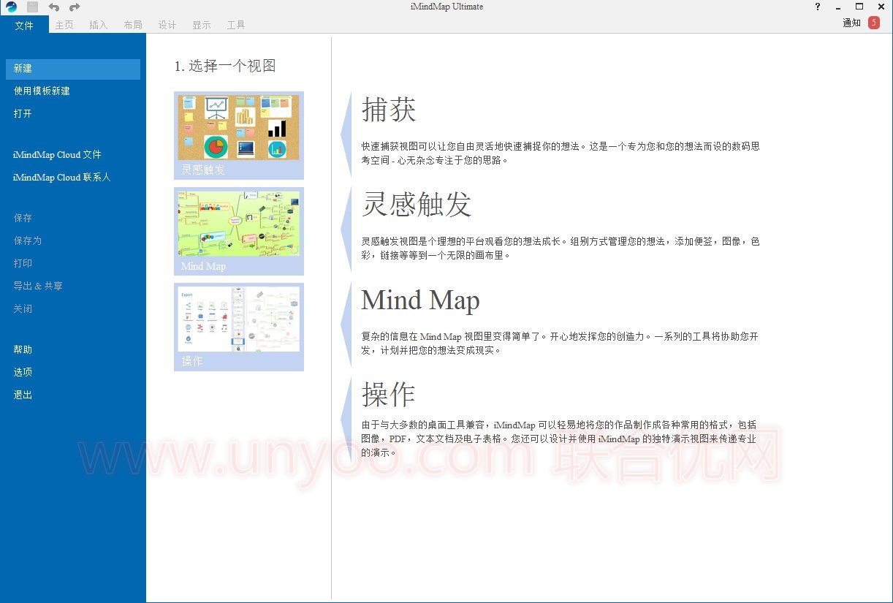Click 保存为 in the sidebar
The image size is (893, 603).
point(28,241)
